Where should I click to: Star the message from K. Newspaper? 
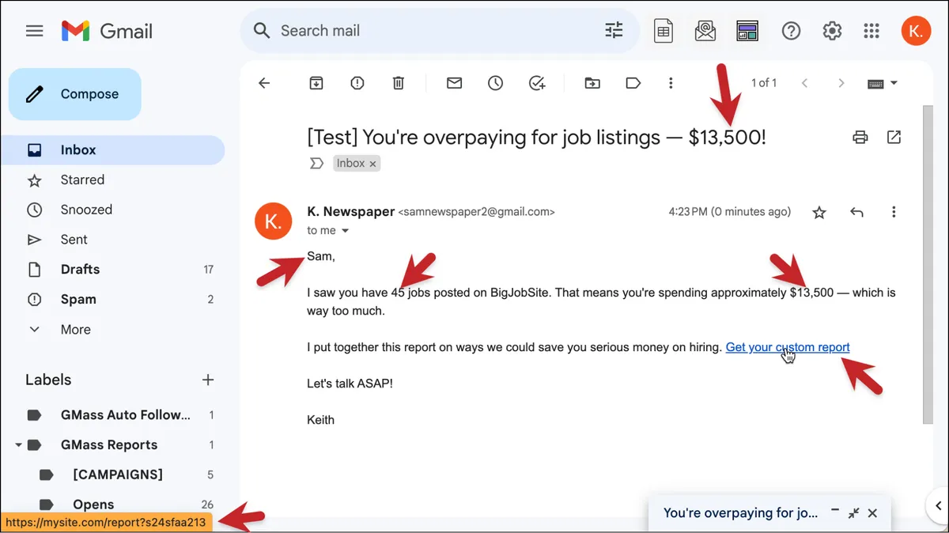click(819, 212)
